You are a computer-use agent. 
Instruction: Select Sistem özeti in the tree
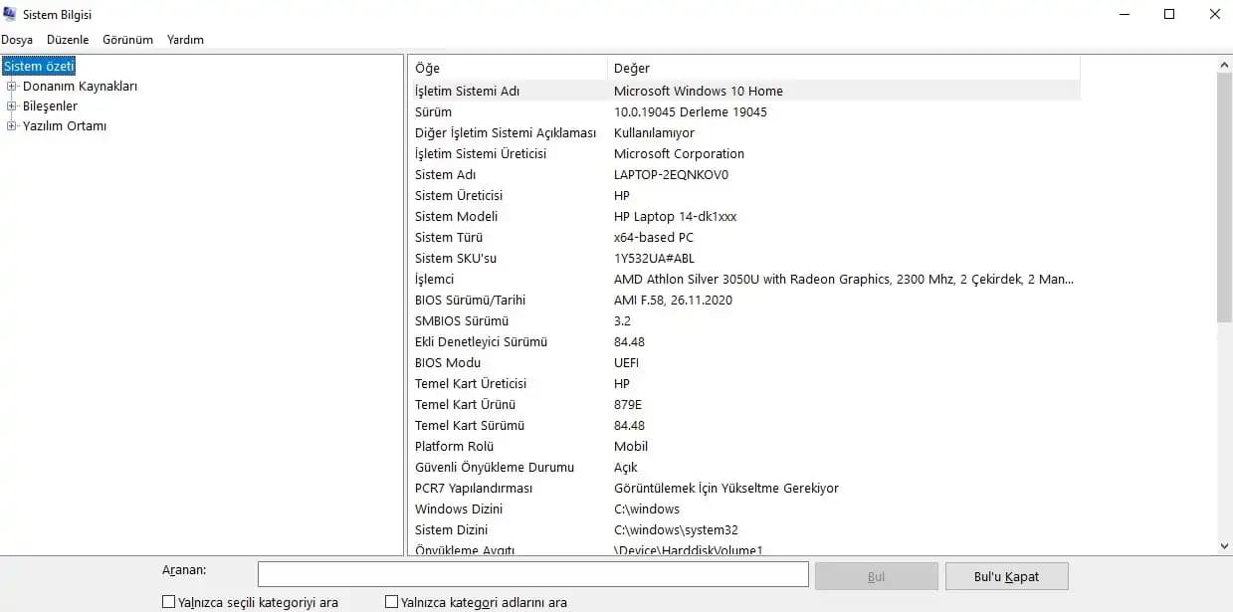pos(39,67)
